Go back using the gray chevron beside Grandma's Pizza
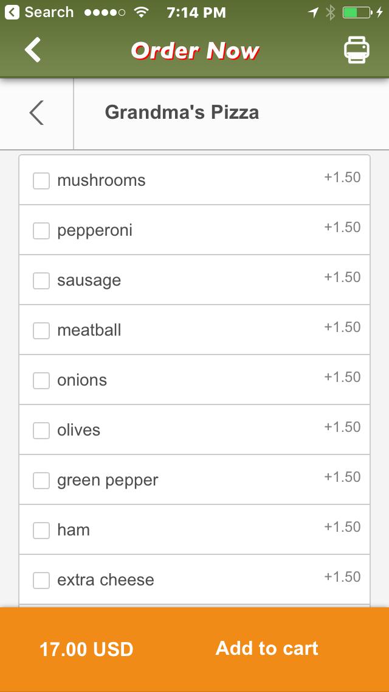This screenshot has height=692, width=389. pyautogui.click(x=36, y=113)
